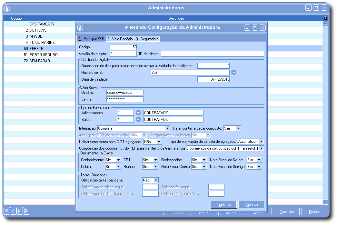The width and height of the screenshot is (337, 225).
Task: Go to the previous record in Administradoras
Action: [13, 211]
